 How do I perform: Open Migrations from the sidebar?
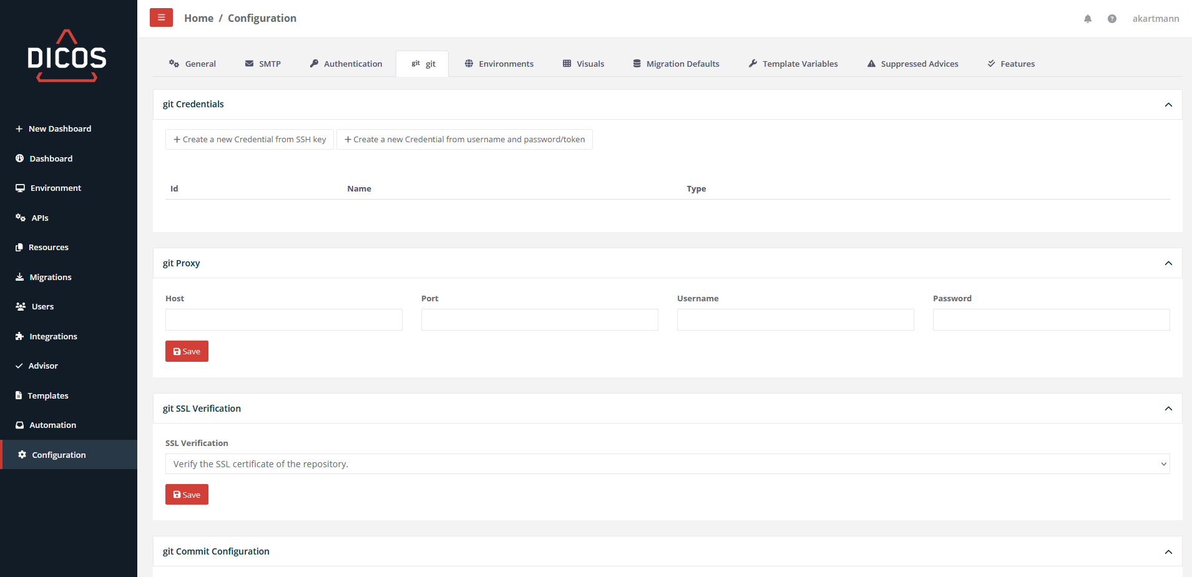click(x=50, y=277)
